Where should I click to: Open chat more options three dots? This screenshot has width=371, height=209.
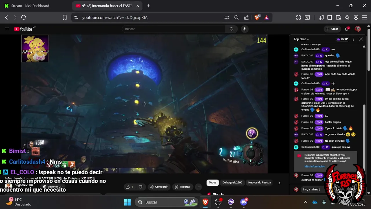click(x=353, y=39)
